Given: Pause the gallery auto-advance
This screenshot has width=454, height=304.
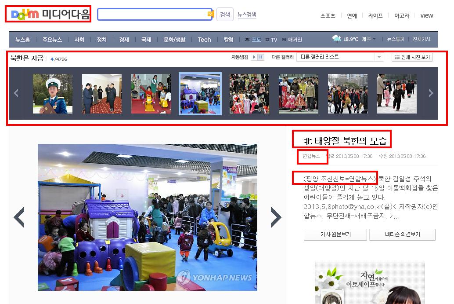Looking at the screenshot, I should coord(260,57).
